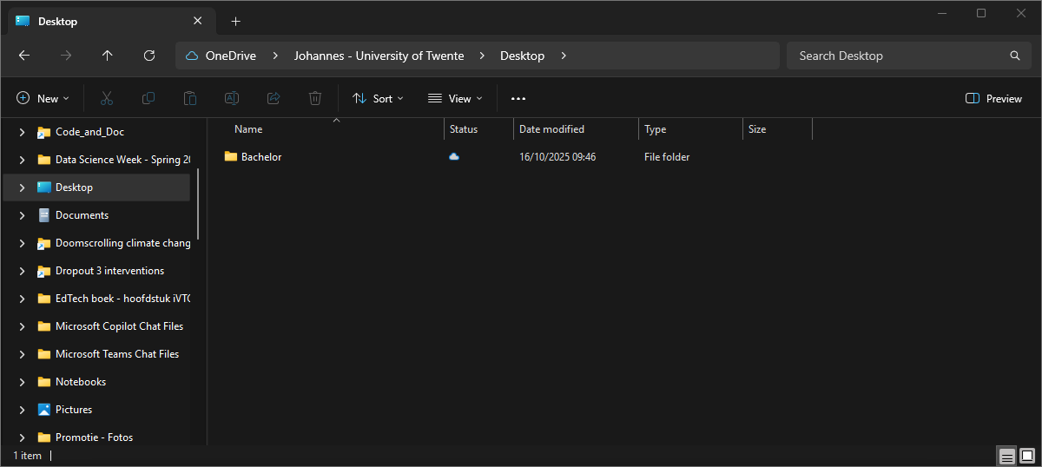Open the New item button
This screenshot has height=467, width=1042.
coord(43,99)
